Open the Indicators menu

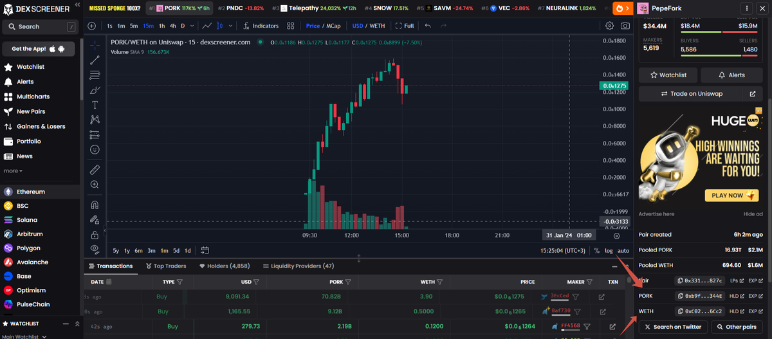(261, 26)
